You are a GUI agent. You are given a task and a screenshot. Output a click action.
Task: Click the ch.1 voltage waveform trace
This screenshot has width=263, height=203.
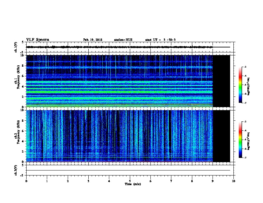(128, 47)
